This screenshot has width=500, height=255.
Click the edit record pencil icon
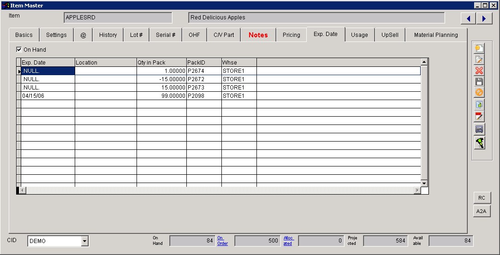pos(479,59)
